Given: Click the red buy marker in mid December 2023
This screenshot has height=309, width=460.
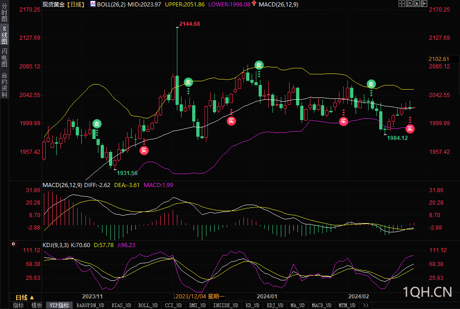Looking at the screenshot, I should coord(231,121).
